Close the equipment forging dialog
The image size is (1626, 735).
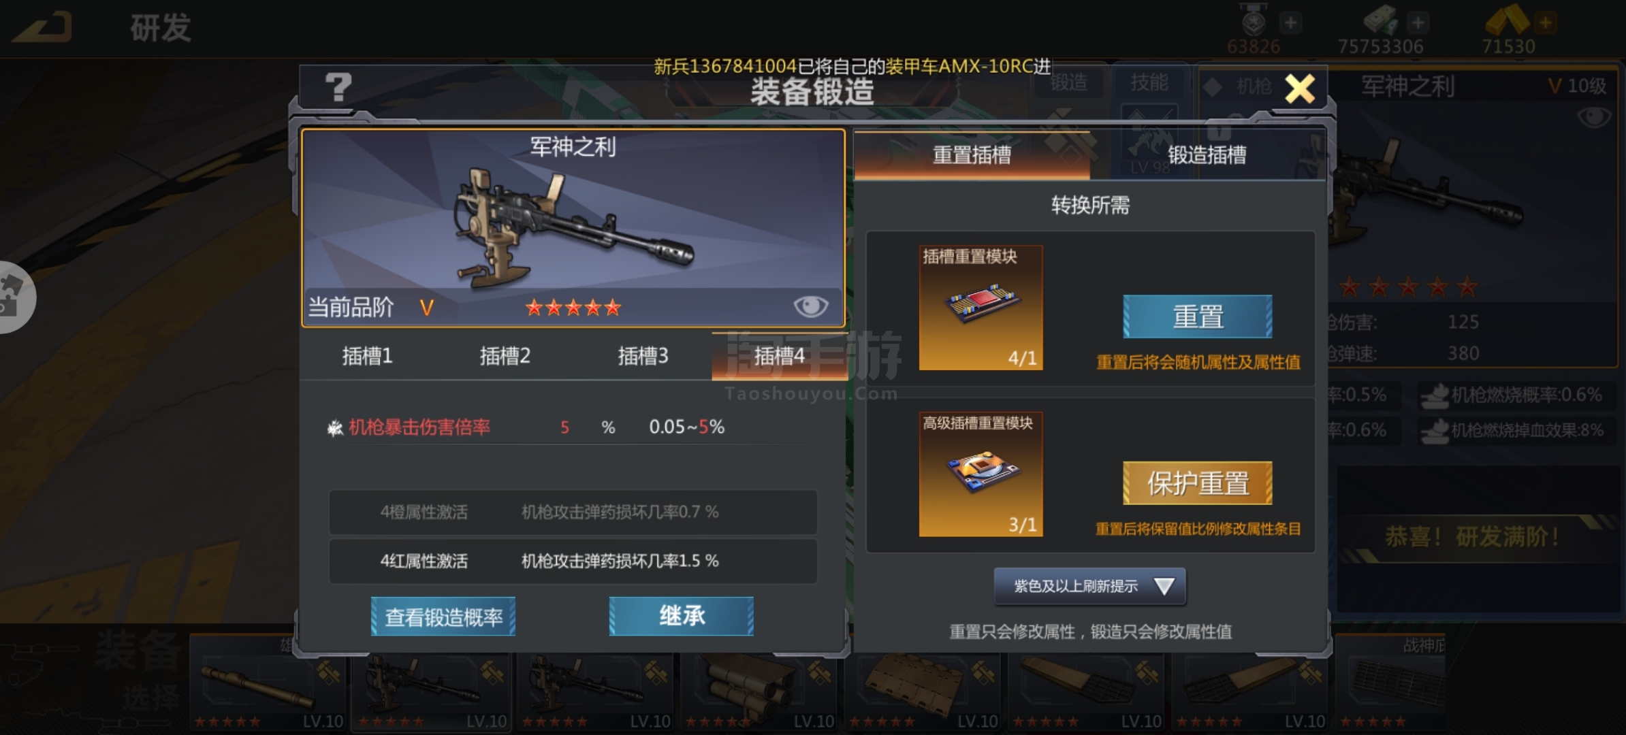click(1299, 88)
